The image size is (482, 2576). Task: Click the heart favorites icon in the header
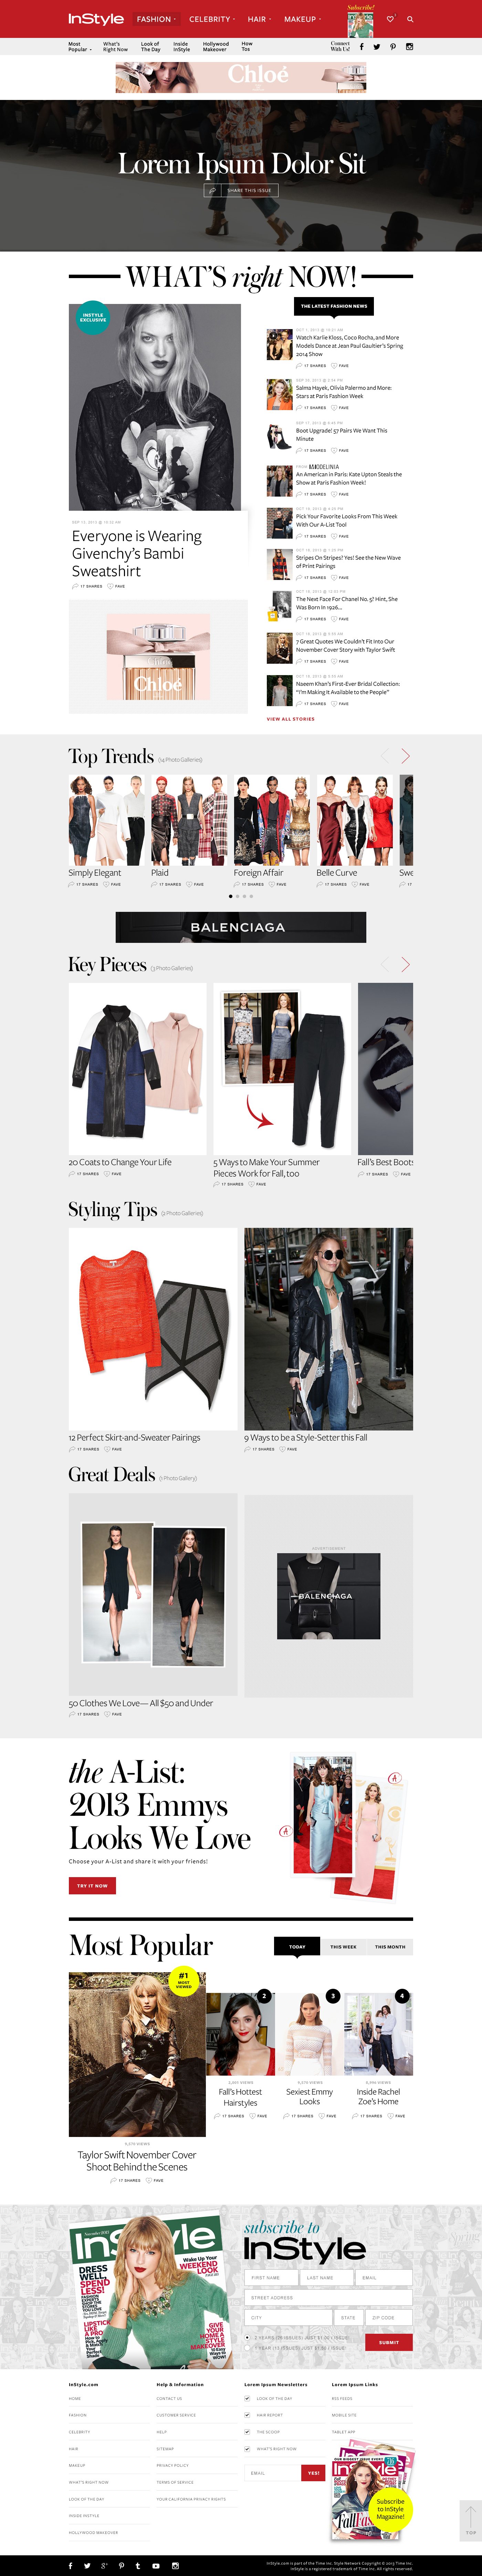[390, 19]
